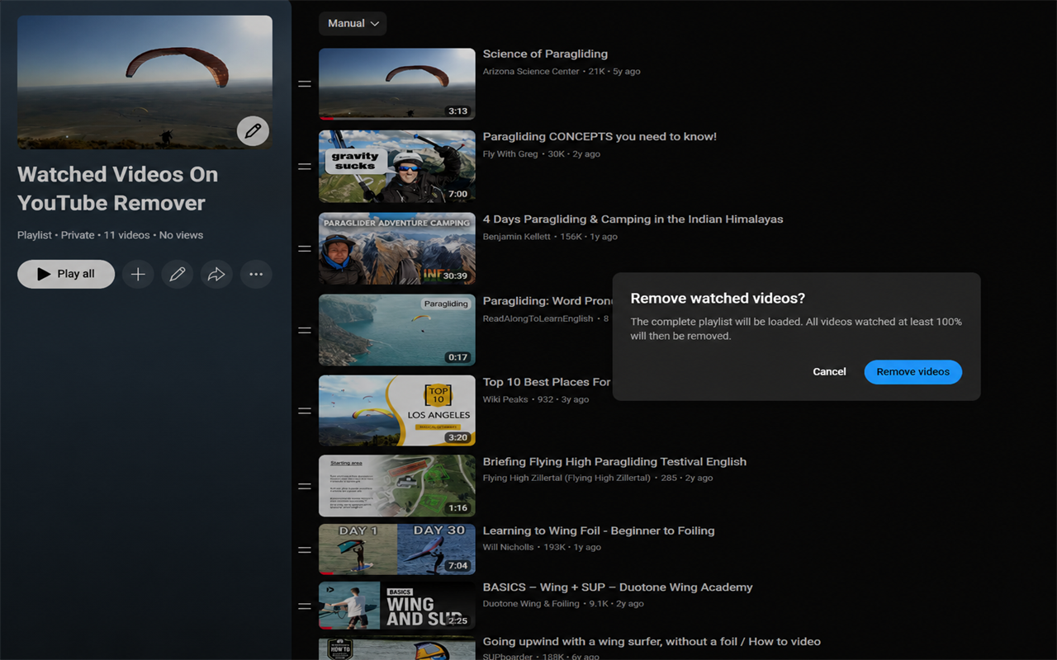Click drag handle for Paragliding: Word Pronunciation row

[305, 330]
